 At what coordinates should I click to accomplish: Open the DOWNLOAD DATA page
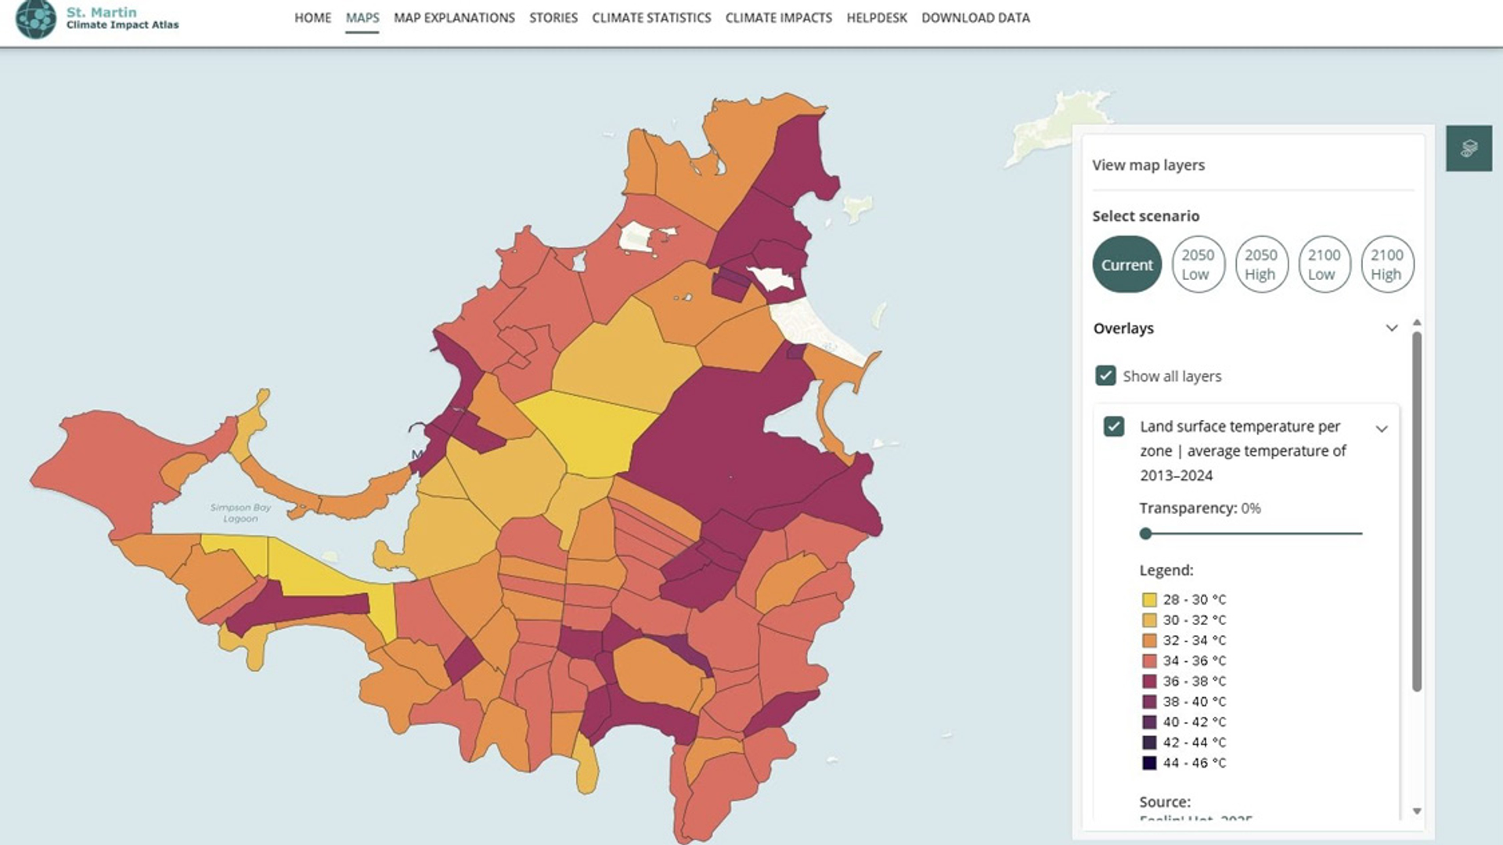click(x=975, y=17)
